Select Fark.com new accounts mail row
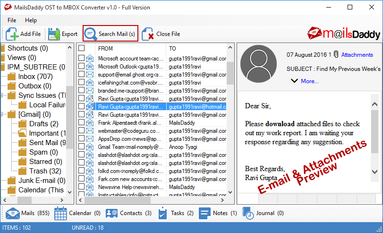 coord(153,179)
